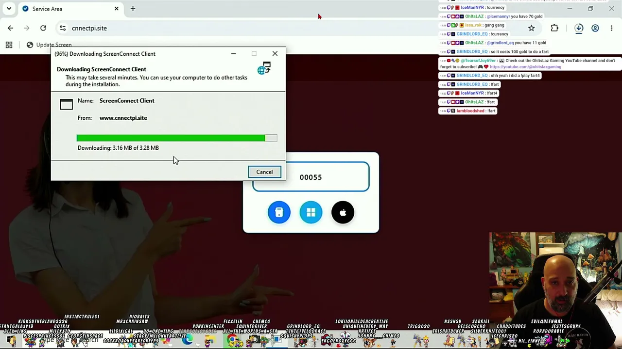622x349 pixels.
Task: Click the globe download icon in dialog
Action: [x=264, y=69]
